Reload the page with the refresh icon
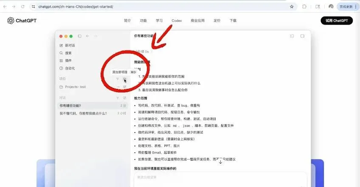360x187 pixels. click(22, 7)
